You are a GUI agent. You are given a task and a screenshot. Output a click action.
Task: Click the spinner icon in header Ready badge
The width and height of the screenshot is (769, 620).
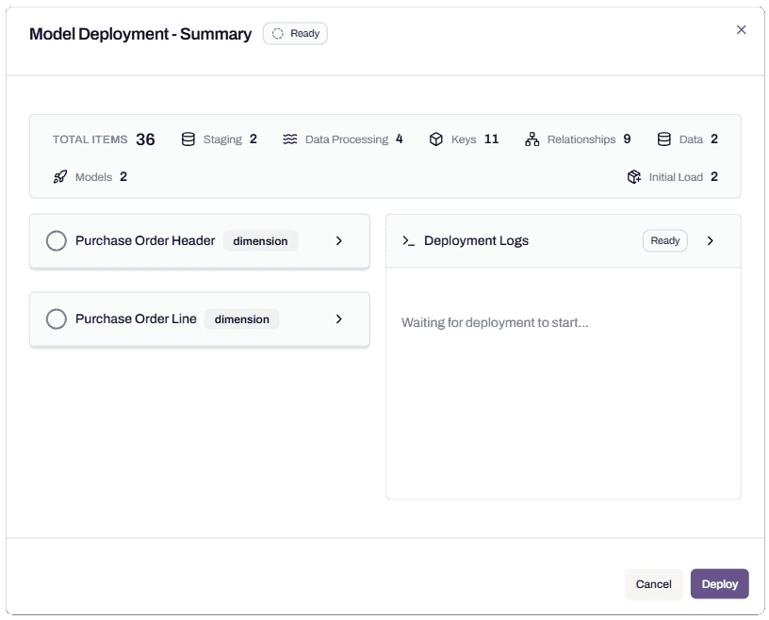(x=278, y=33)
